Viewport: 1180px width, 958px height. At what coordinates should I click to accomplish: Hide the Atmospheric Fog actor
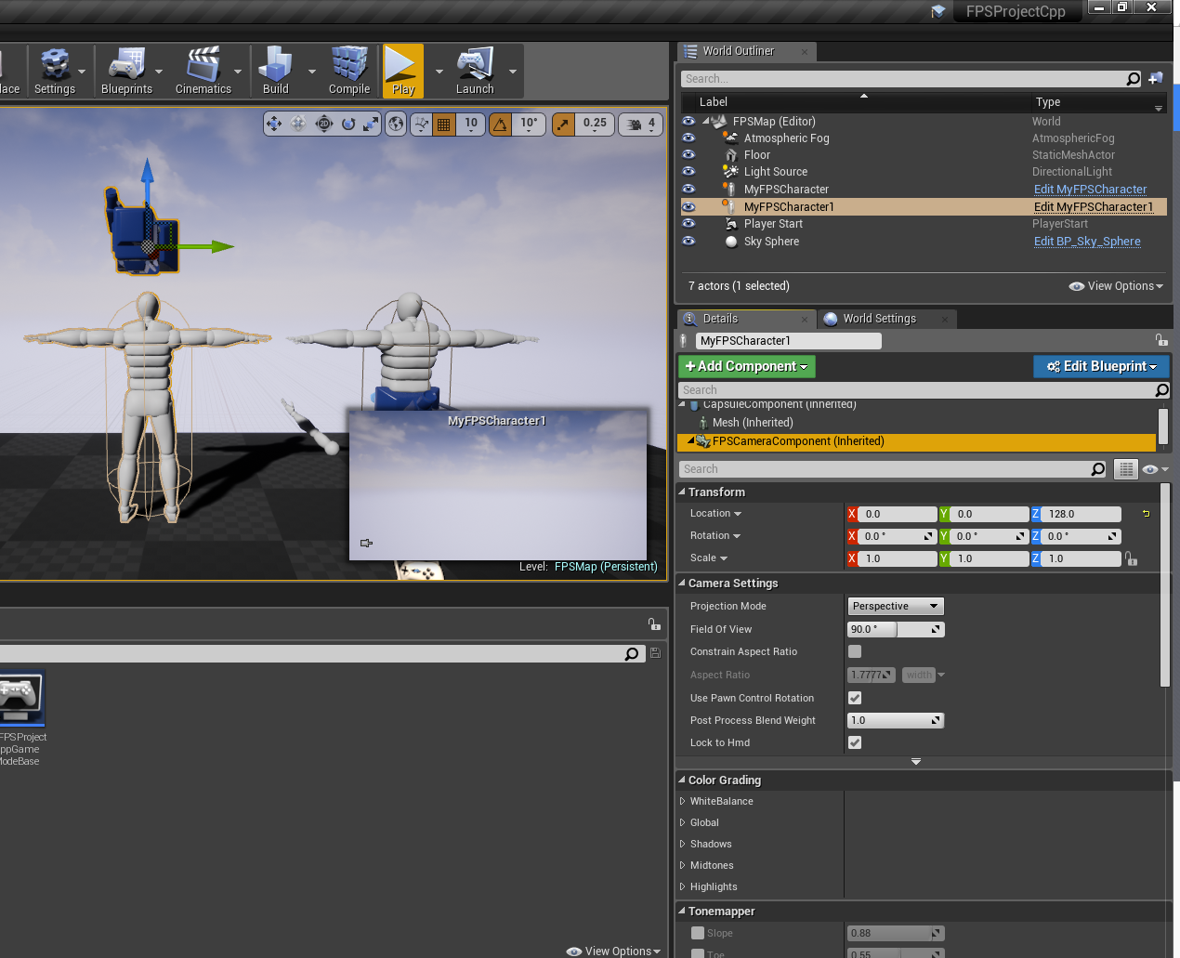(688, 138)
